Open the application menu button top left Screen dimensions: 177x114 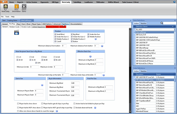click(4, 2)
